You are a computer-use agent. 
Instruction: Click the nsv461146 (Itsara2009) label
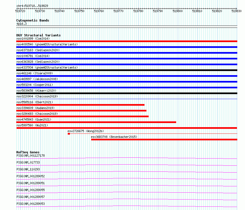click(35, 73)
